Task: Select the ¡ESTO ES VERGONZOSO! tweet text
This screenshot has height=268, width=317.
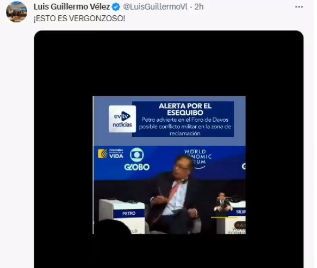Action: point(79,18)
